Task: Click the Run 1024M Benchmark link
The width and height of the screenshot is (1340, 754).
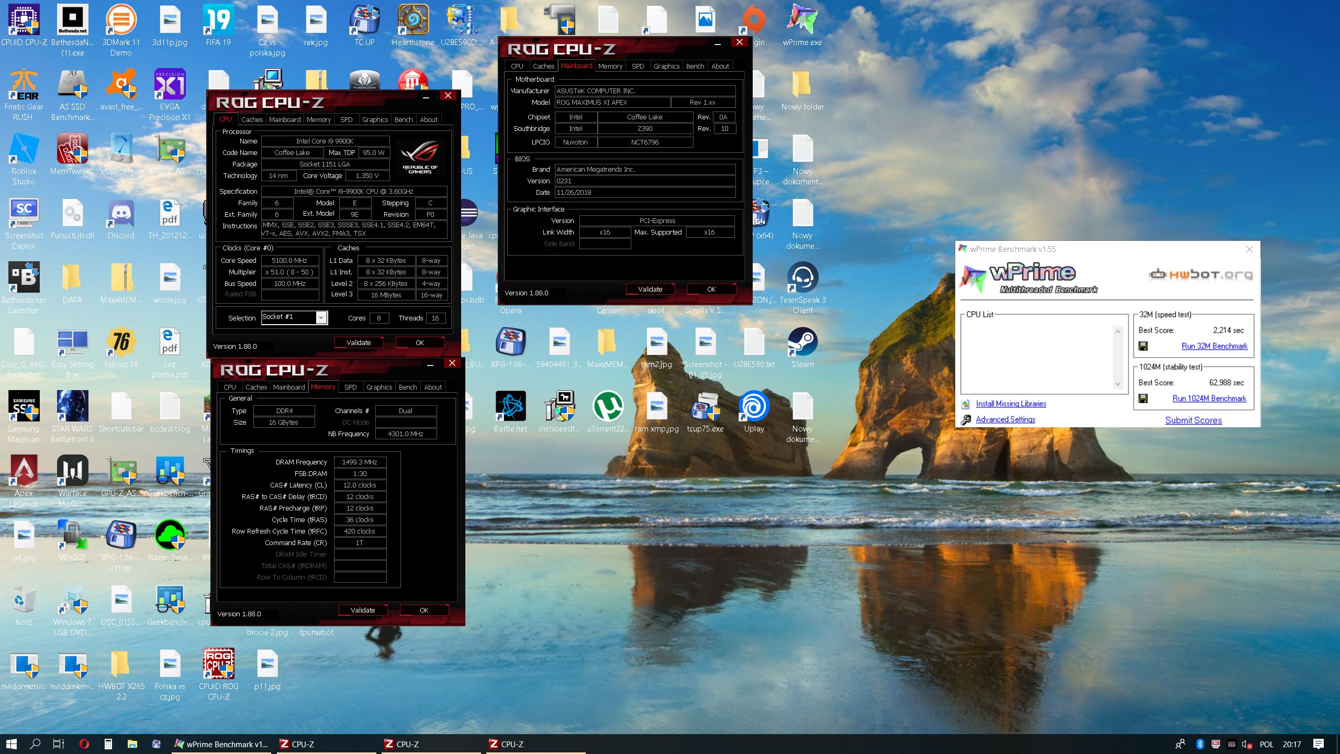Action: tap(1209, 398)
